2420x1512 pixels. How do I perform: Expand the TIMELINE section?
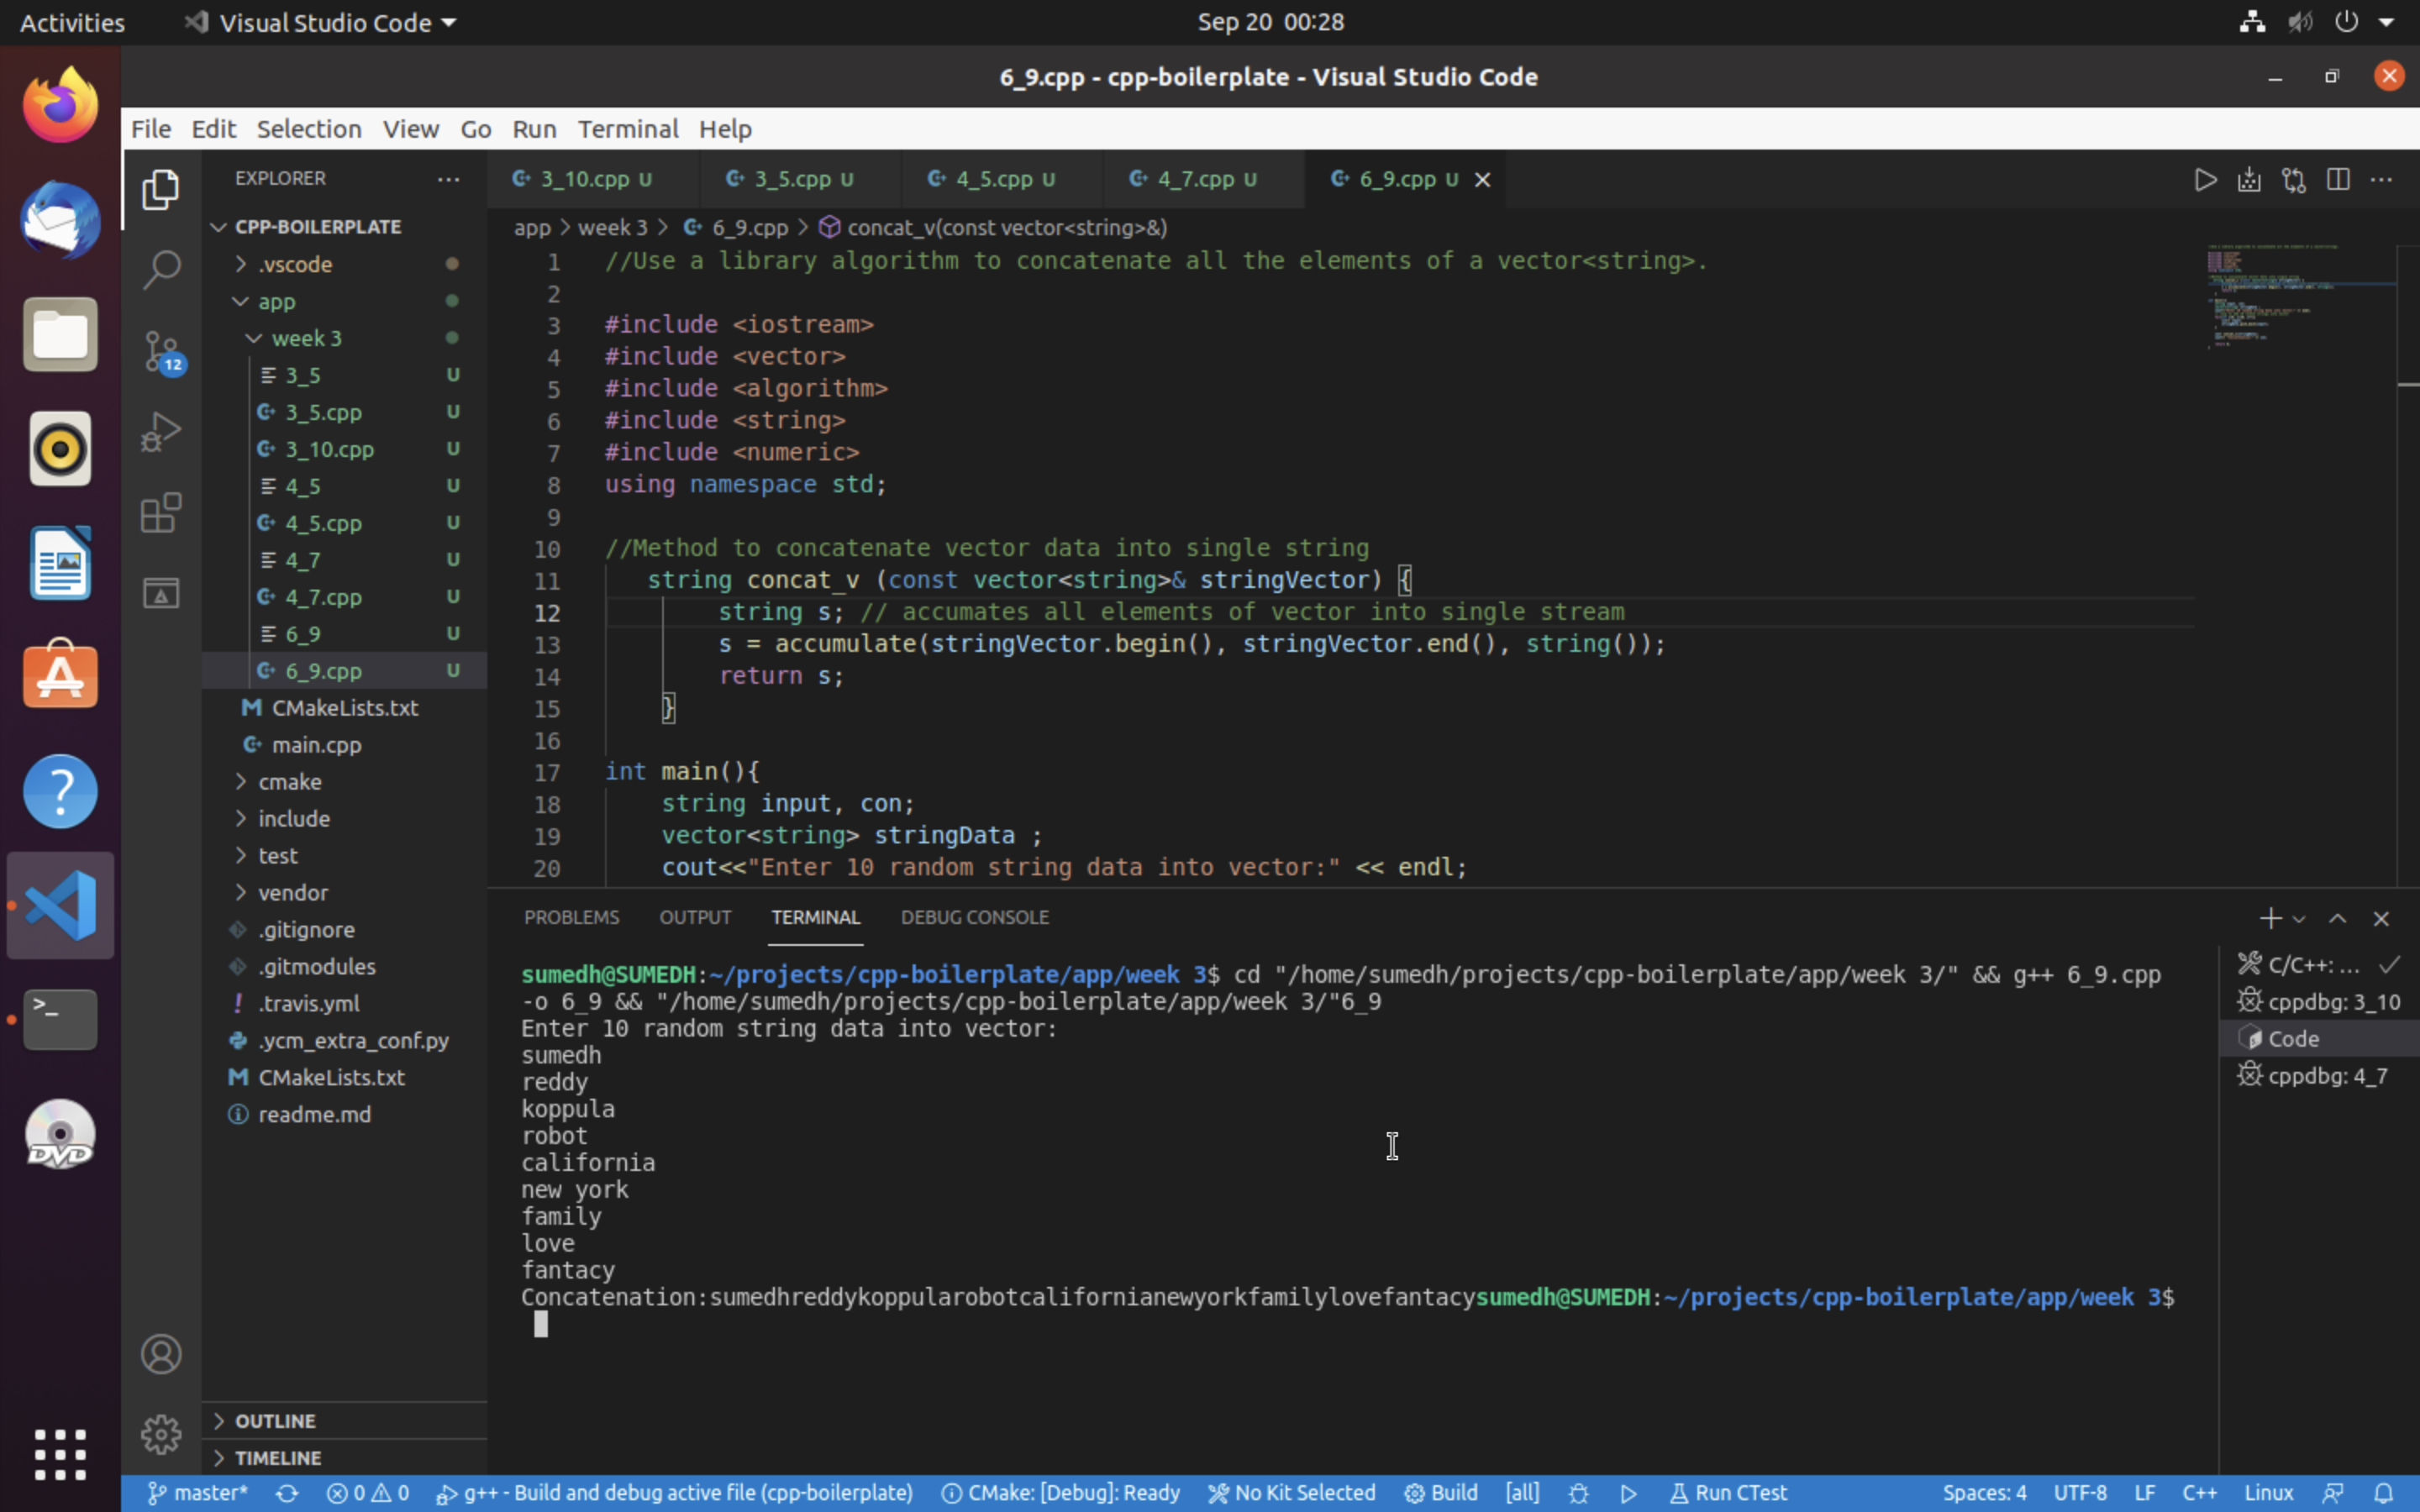click(345, 1458)
